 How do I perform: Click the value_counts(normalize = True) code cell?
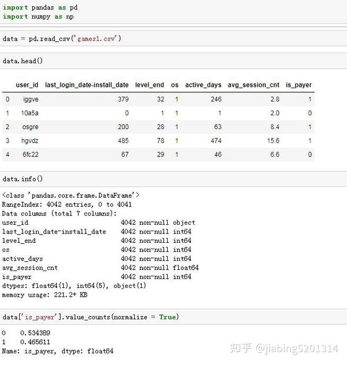(173, 316)
